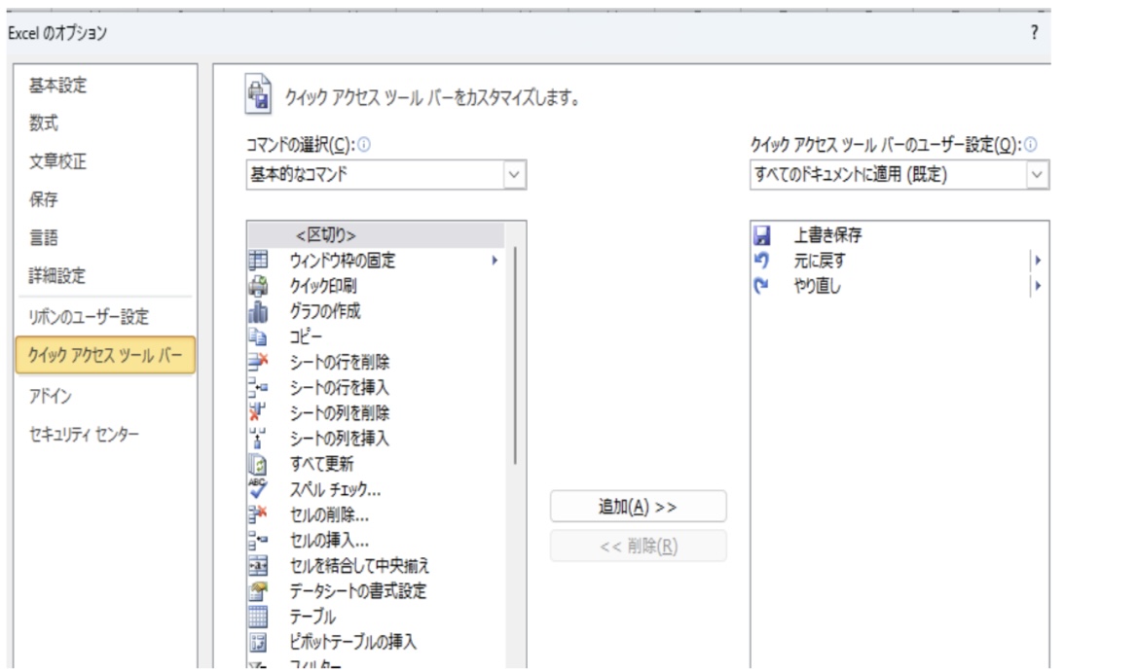
Task: Click the Copy (コピー) command icon
Action: coord(258,336)
